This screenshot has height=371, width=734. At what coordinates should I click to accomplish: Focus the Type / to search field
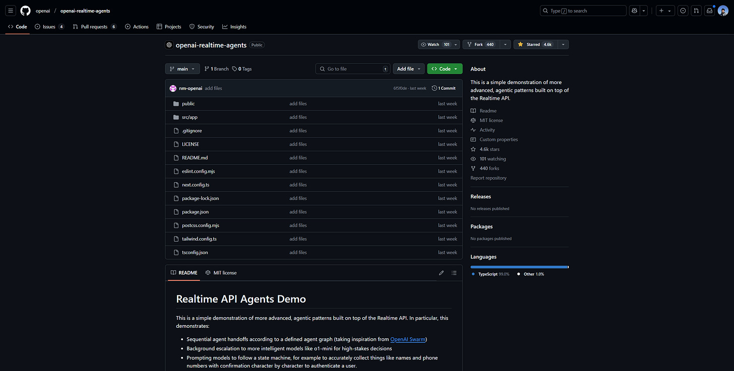583,11
